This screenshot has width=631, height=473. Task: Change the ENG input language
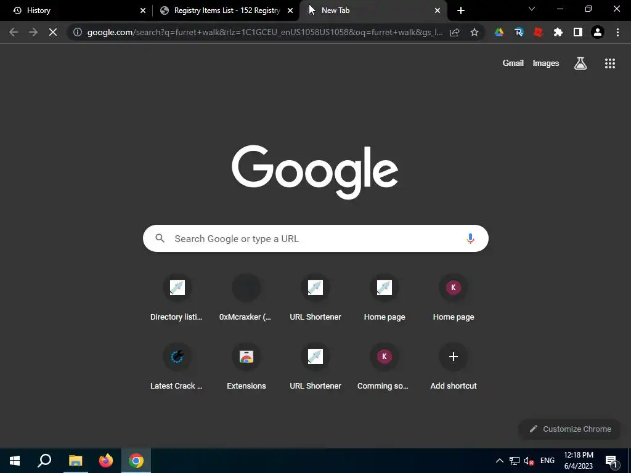(x=547, y=461)
